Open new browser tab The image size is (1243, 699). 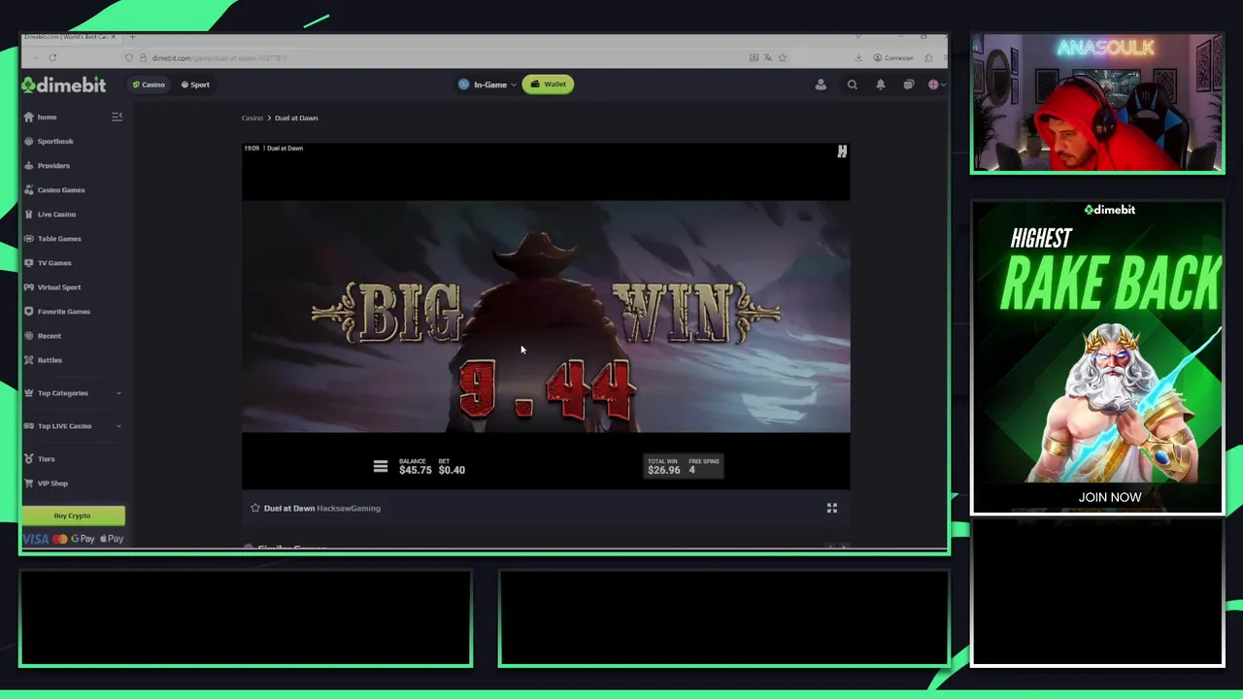tap(132, 37)
